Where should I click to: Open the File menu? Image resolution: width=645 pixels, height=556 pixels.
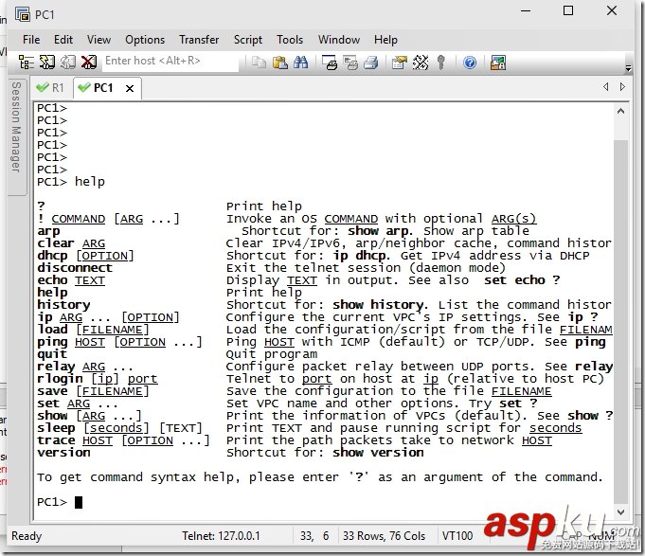coord(31,40)
